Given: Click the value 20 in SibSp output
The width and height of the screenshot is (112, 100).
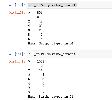Looking at the screenshot, I should (x=41, y=30).
